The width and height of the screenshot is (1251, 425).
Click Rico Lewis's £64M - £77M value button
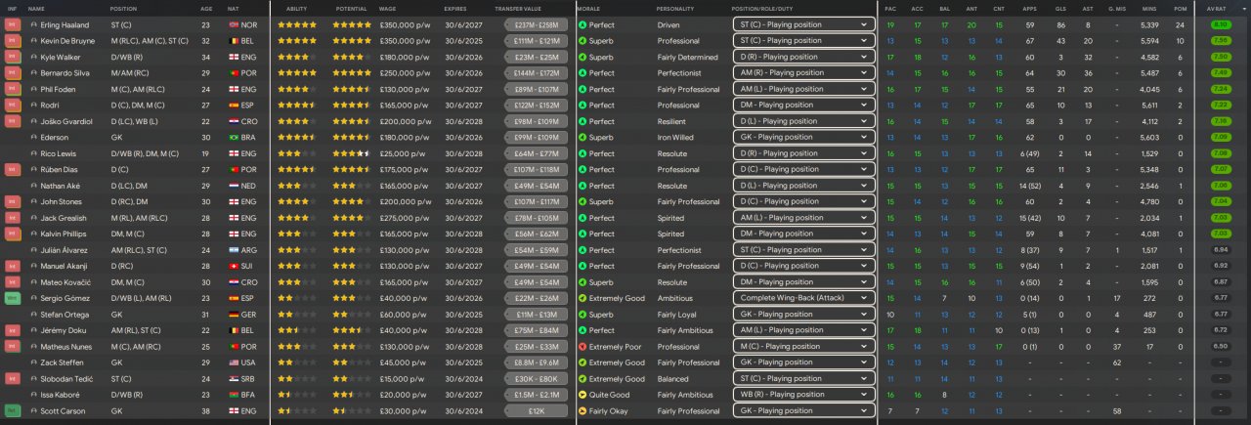(536, 153)
